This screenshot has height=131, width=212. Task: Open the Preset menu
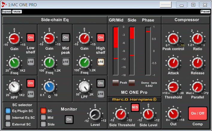click(x=205, y=12)
